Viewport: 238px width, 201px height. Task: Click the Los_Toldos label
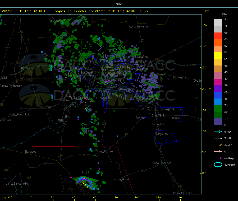(105, 151)
